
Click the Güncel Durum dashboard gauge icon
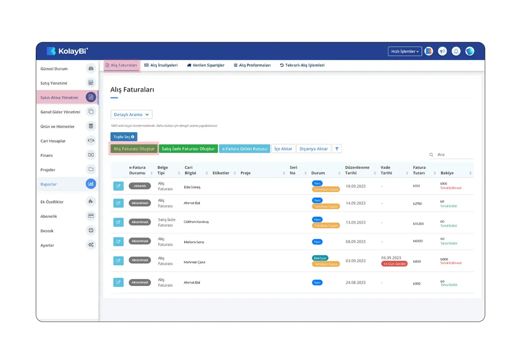(x=91, y=68)
